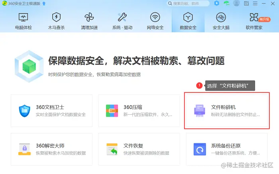Open the 360文档卫士 card
Image resolution: width=279 pixels, height=174 pixels.
click(x=51, y=111)
